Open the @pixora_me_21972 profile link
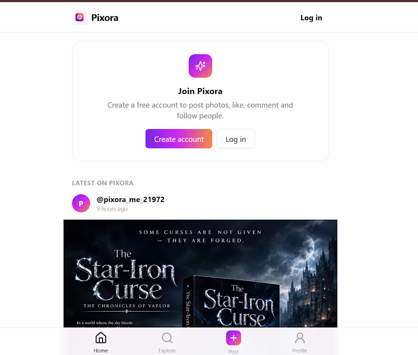The image size is (418, 355). (130, 199)
